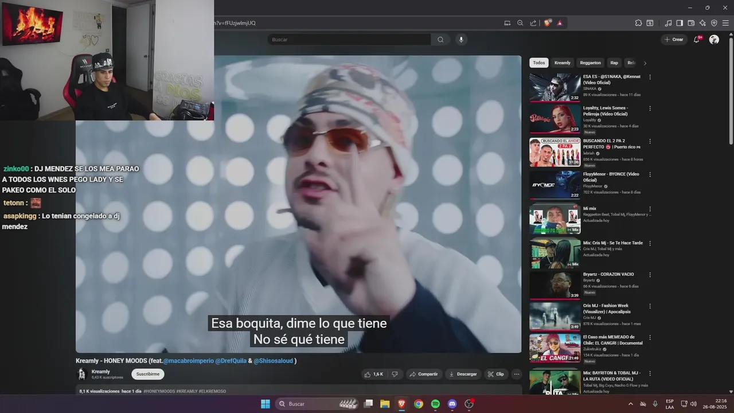
Task: Click the Kreamly channel avatar
Action: (x=82, y=374)
